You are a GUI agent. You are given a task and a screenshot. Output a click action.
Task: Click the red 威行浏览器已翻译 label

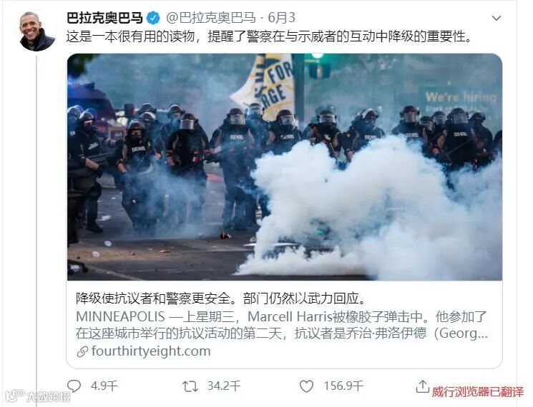click(478, 392)
